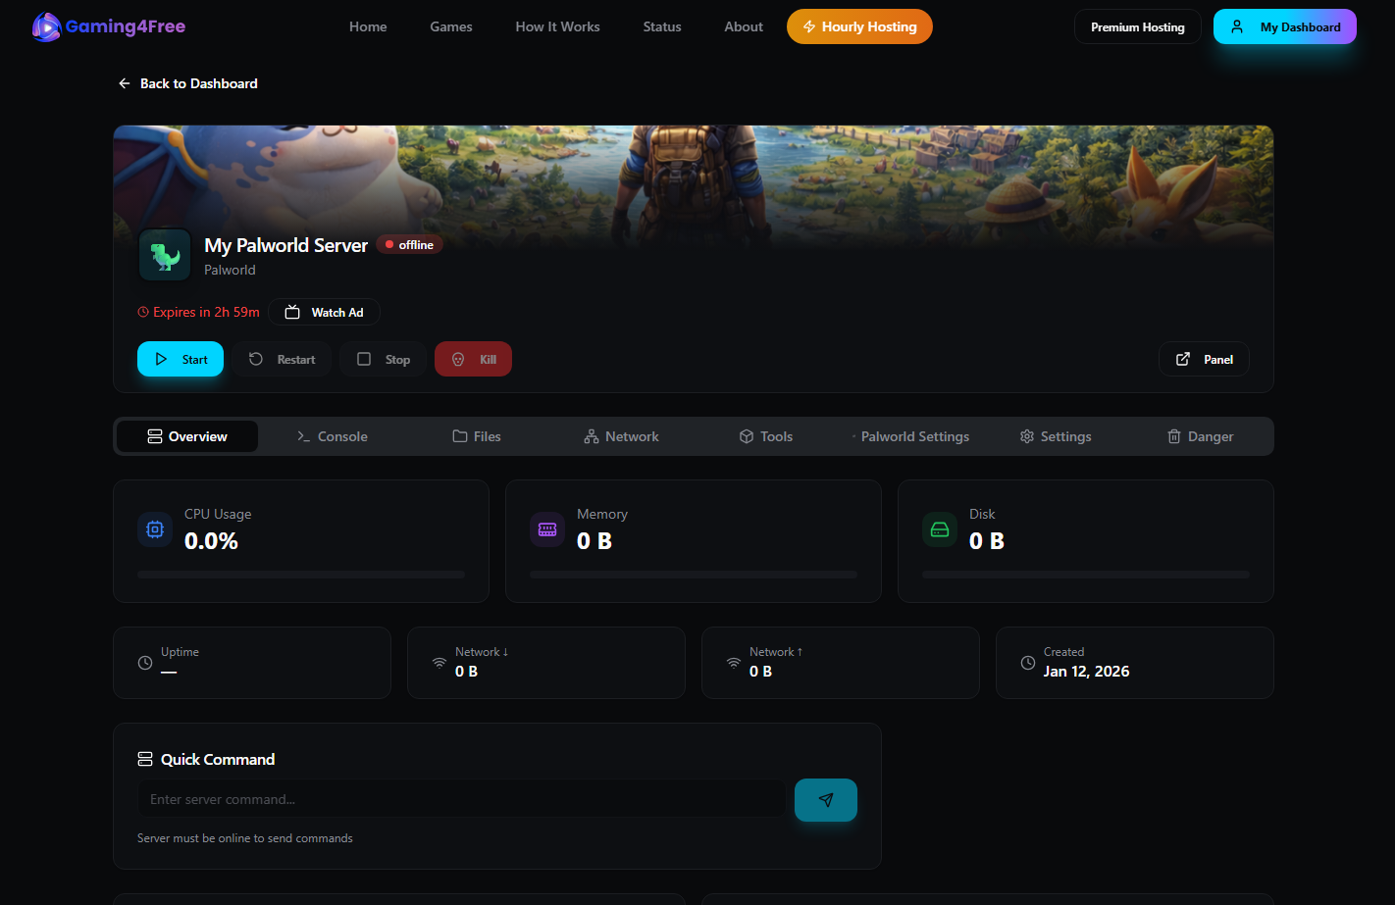Click the green dinosaur server avatar

tap(165, 255)
